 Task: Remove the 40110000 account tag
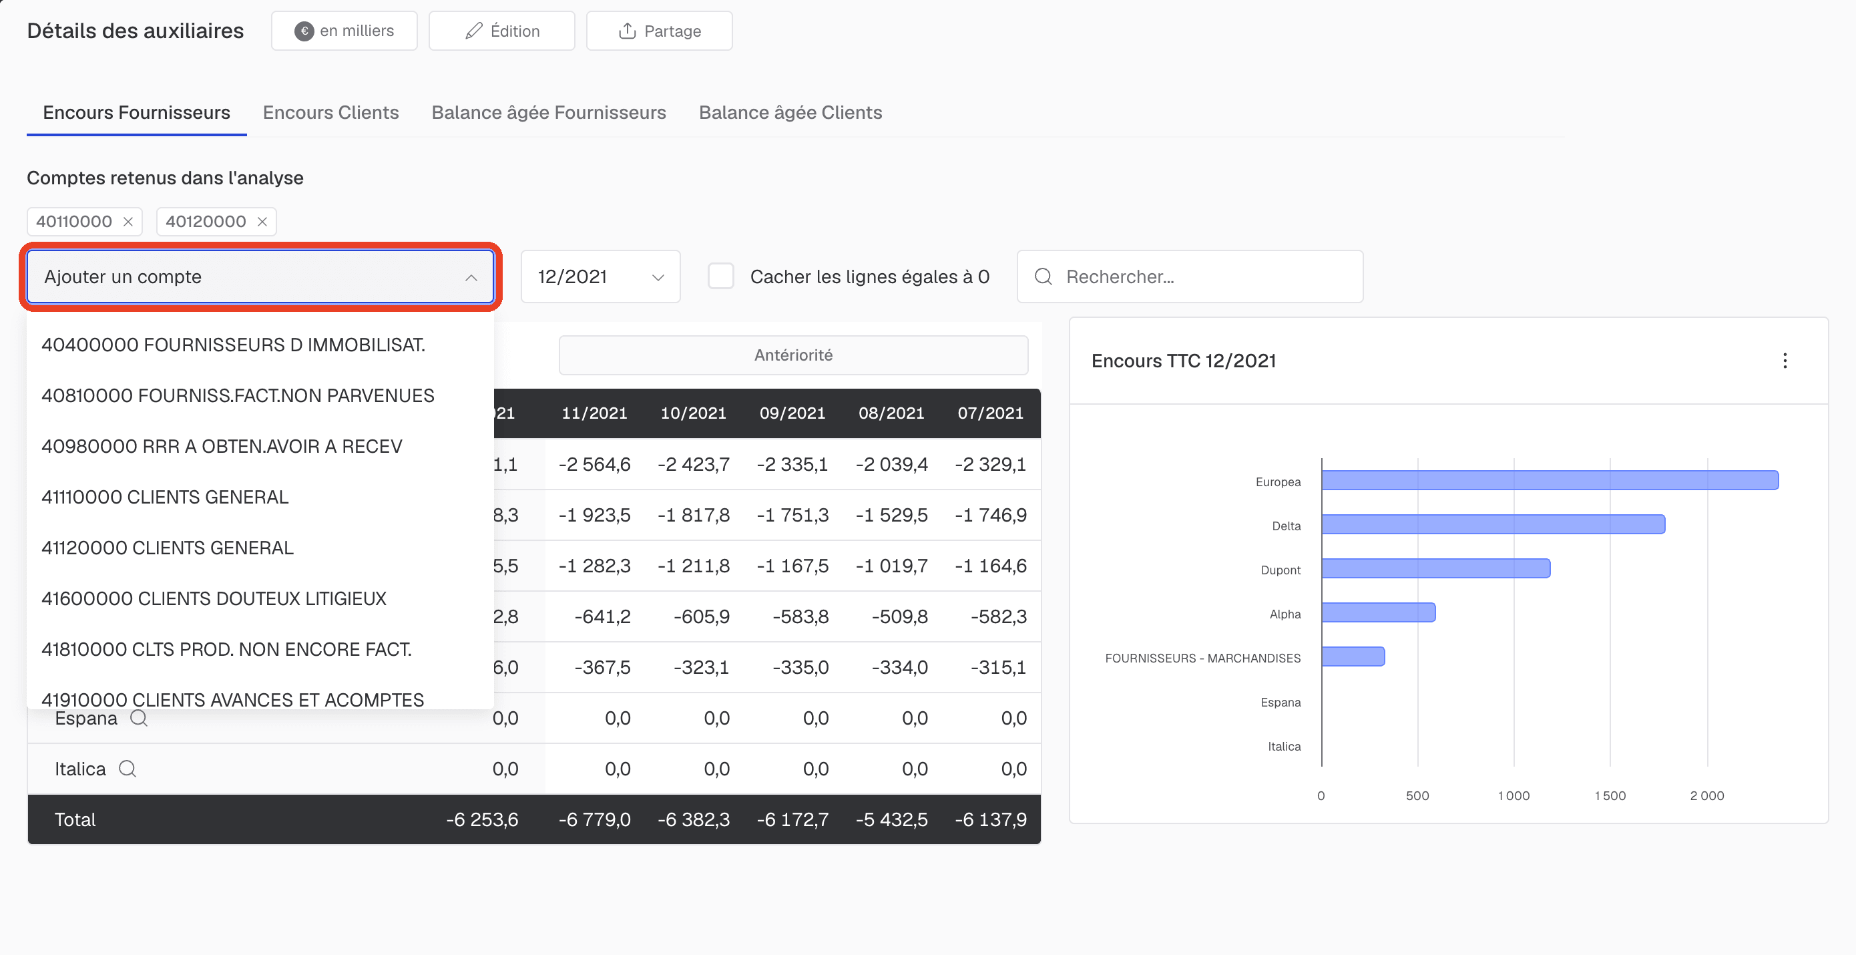pyautogui.click(x=128, y=221)
